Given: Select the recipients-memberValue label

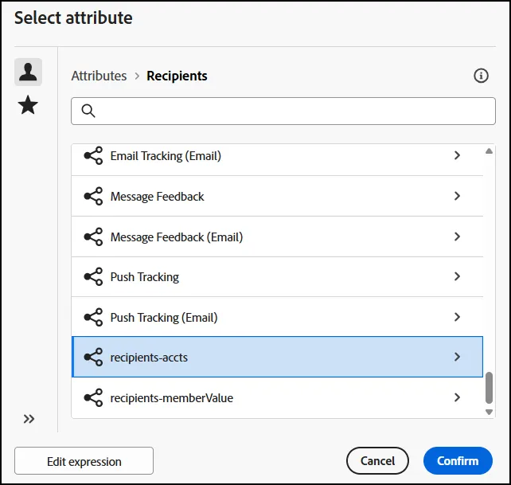Looking at the screenshot, I should [172, 398].
